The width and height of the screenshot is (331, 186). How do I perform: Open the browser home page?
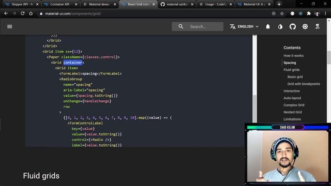(31, 13)
